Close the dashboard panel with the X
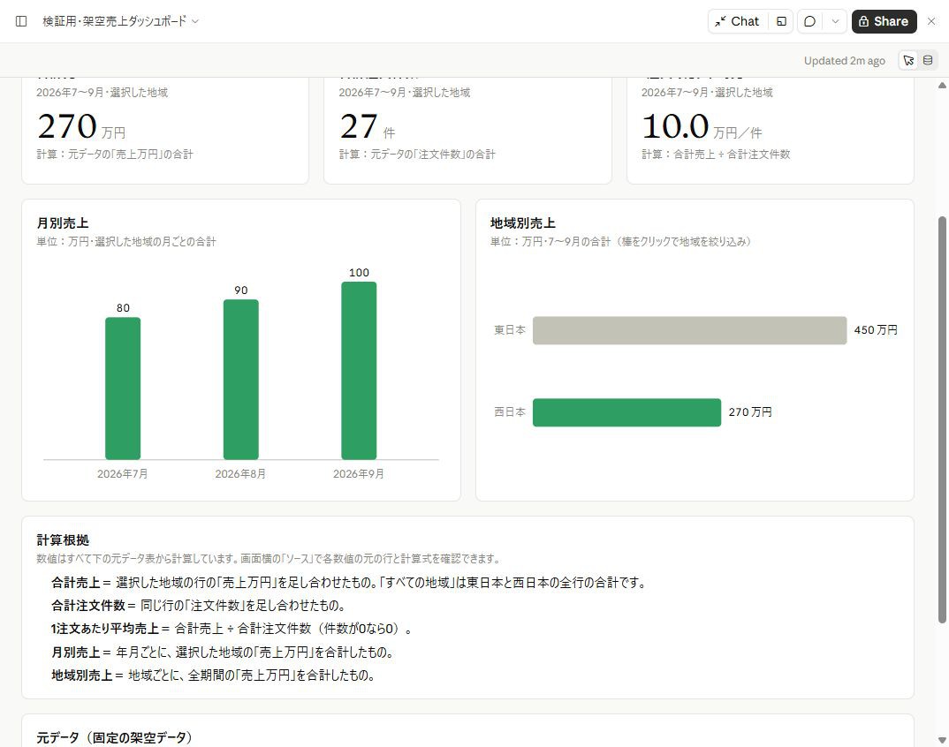949x747 pixels. tap(931, 21)
